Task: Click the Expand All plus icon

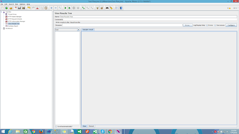Action: (x=52, y=8)
